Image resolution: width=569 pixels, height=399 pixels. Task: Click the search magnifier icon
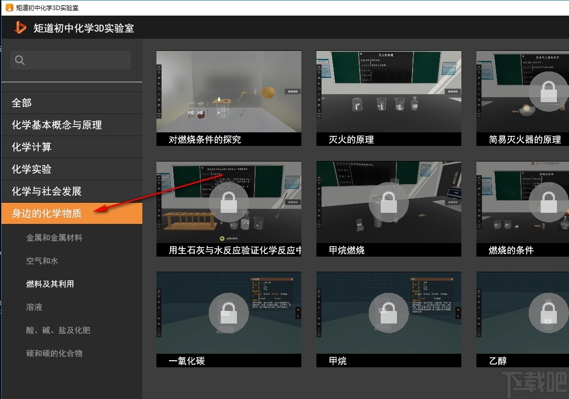pos(19,59)
